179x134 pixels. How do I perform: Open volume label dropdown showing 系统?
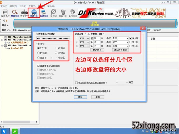tap(121, 38)
